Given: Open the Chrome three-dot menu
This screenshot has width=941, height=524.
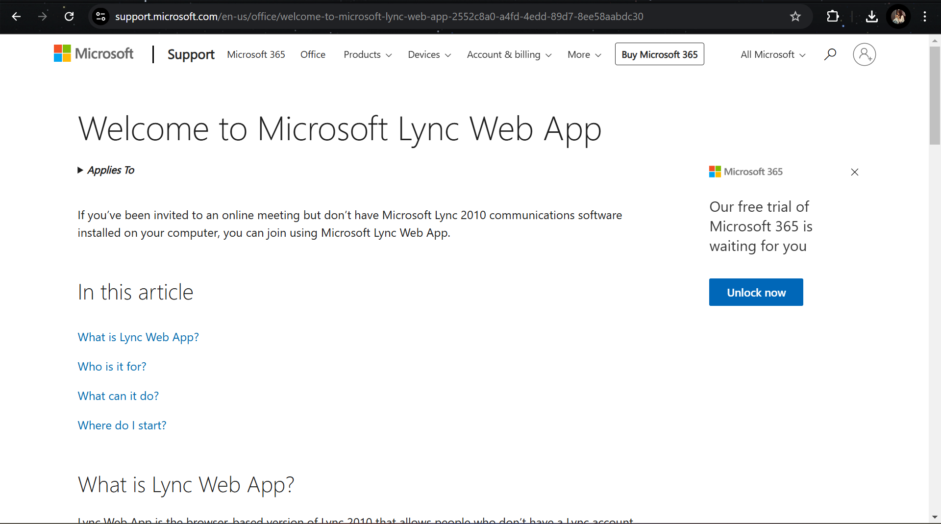Looking at the screenshot, I should click(924, 17).
